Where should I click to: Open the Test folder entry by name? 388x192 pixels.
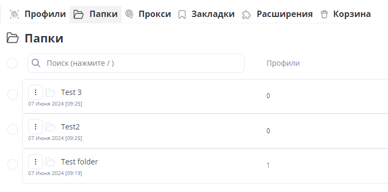coord(80,162)
